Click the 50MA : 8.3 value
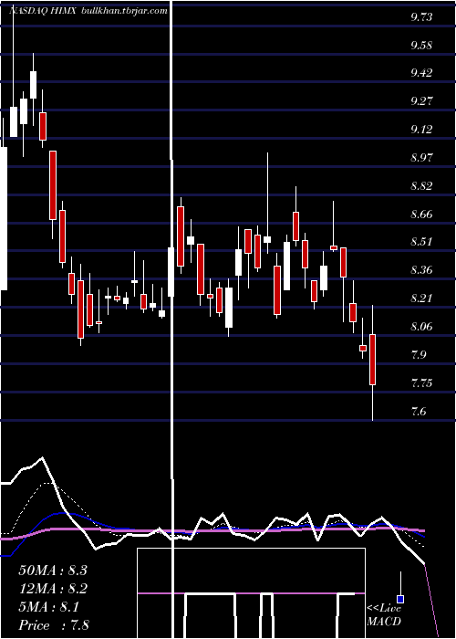The image size is (456, 639). (53, 571)
